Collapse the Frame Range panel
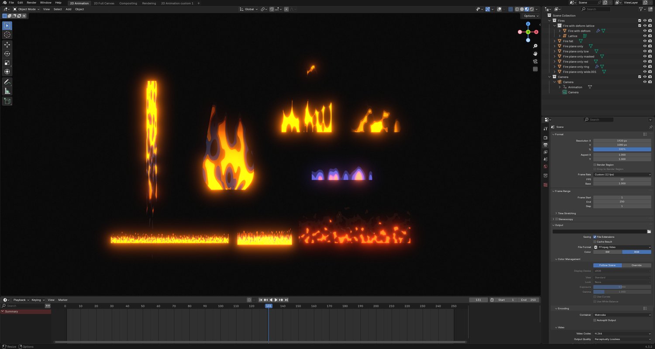This screenshot has width=655, height=349. click(563, 191)
